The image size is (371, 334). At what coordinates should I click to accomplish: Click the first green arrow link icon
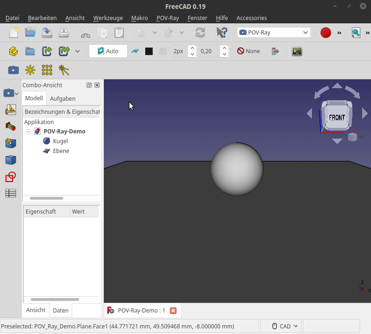(x=47, y=51)
